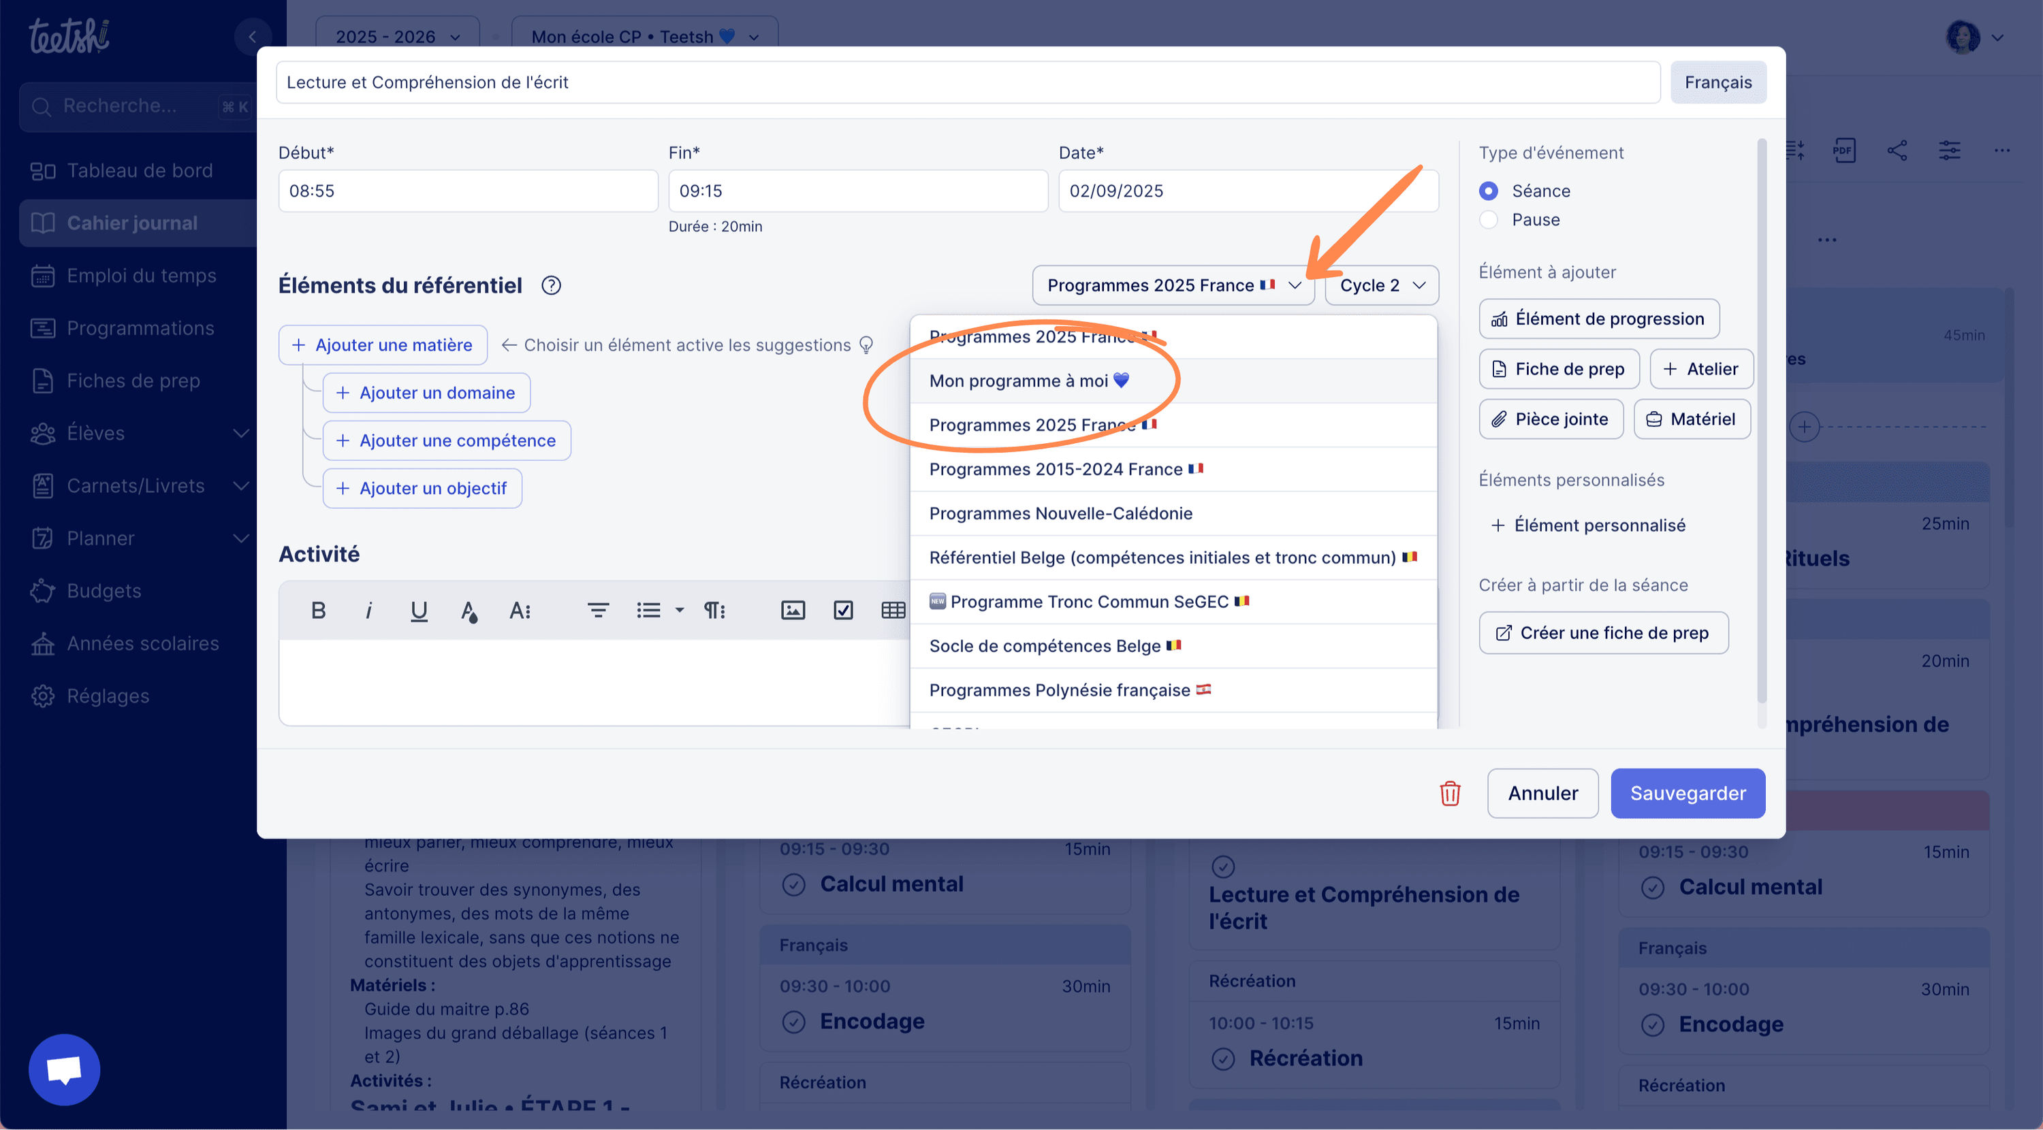Open the paragraph format tool
The width and height of the screenshot is (2043, 1130).
pyautogui.click(x=714, y=610)
